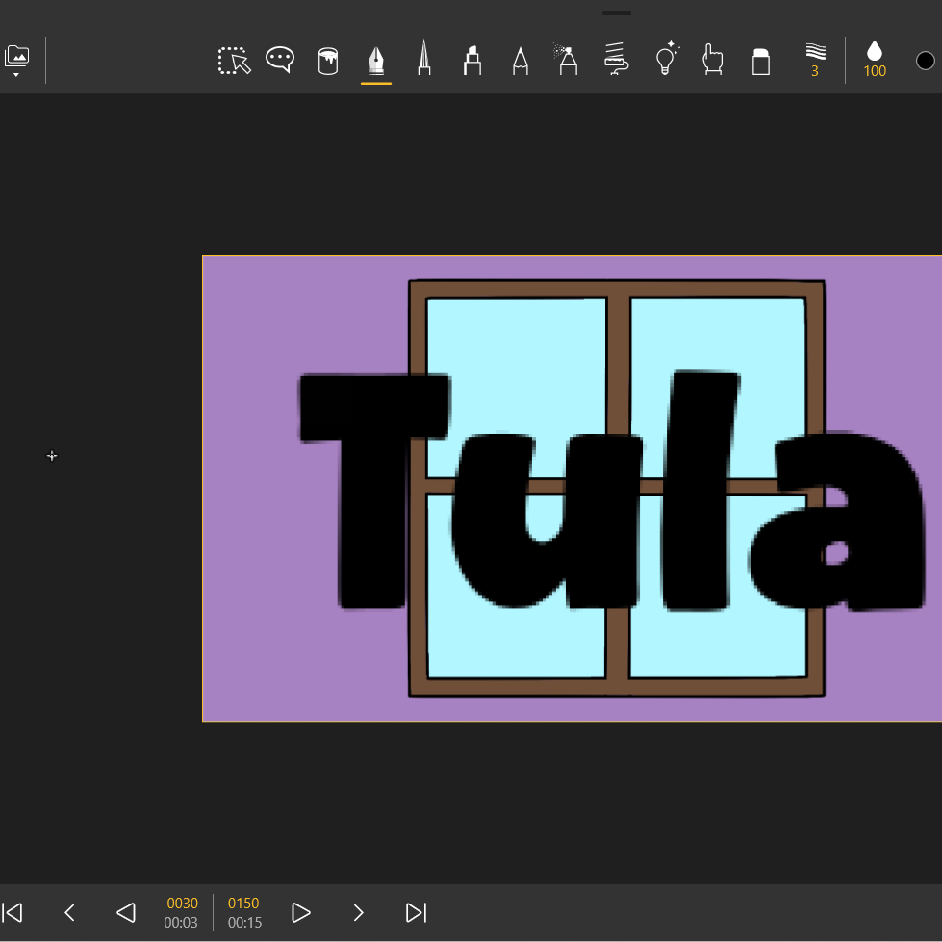Screen dimensions: 942x942
Task: Choose the eraser tool
Action: (761, 61)
